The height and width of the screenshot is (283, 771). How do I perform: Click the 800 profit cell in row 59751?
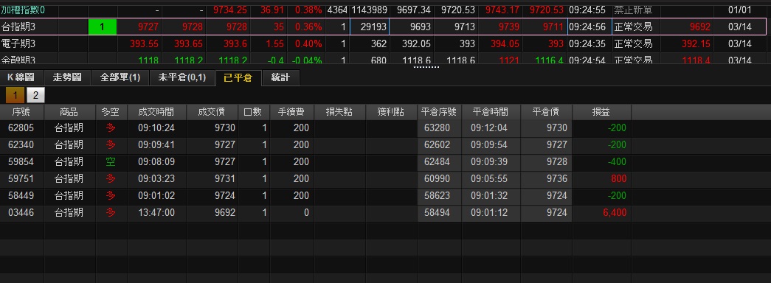(602, 179)
